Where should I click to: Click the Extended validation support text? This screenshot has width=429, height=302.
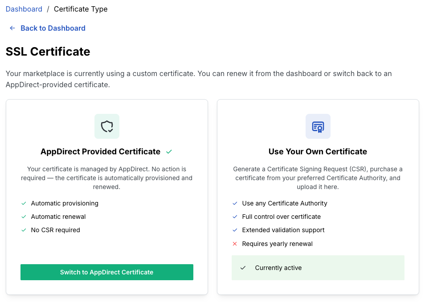(x=283, y=230)
